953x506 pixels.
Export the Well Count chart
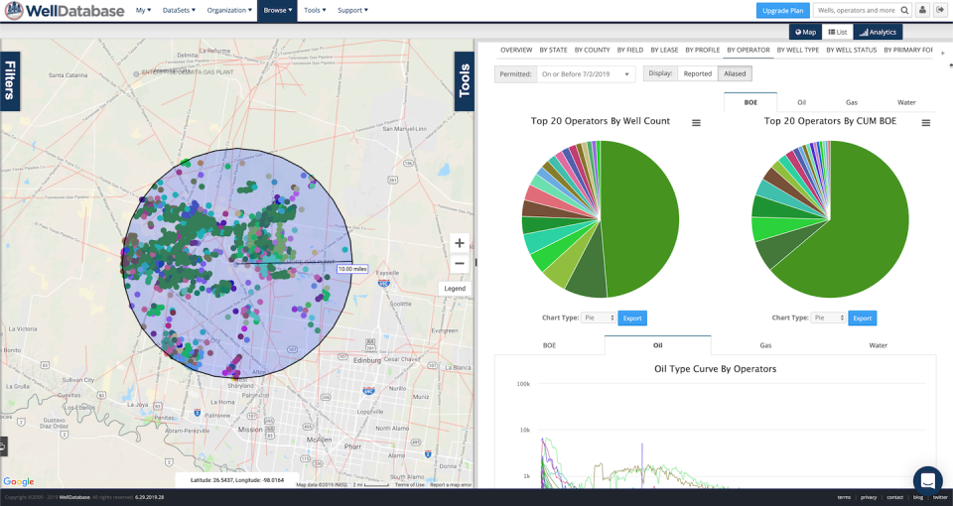point(632,317)
